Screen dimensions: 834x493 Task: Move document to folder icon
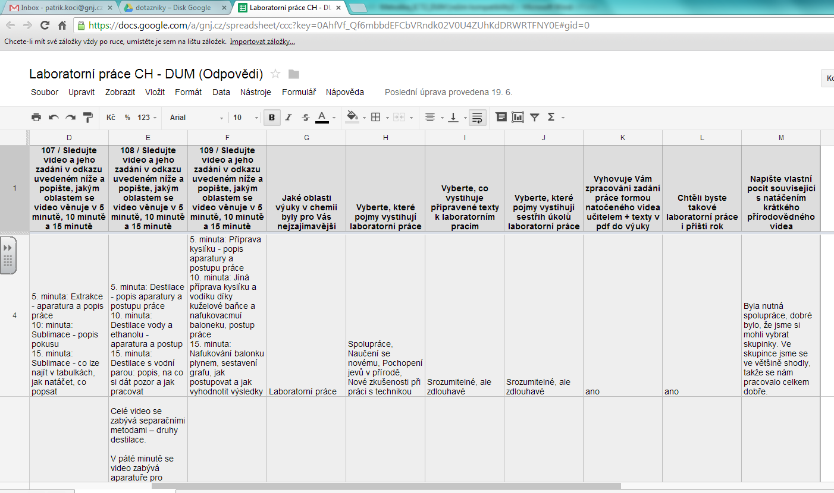click(294, 74)
